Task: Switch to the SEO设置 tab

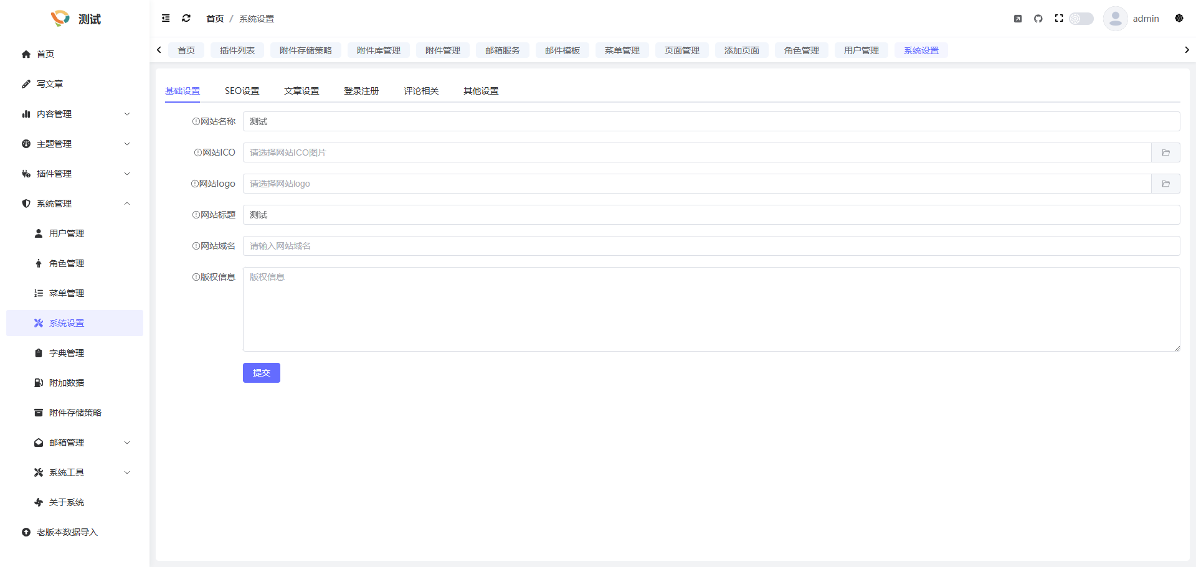Action: [242, 91]
